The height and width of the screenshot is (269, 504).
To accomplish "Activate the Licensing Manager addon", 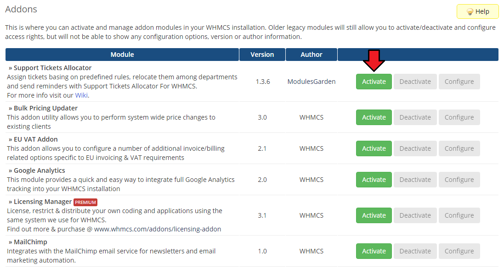I will pos(374,215).
